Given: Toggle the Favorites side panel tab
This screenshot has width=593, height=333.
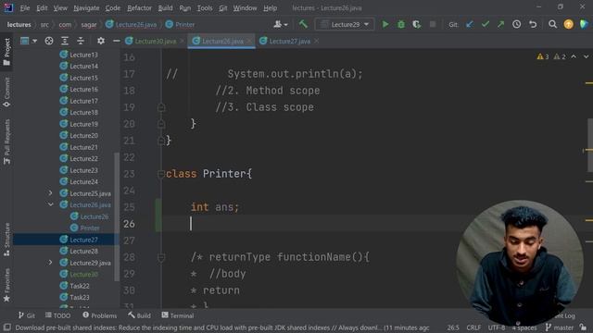Looking at the screenshot, I should (x=6, y=286).
